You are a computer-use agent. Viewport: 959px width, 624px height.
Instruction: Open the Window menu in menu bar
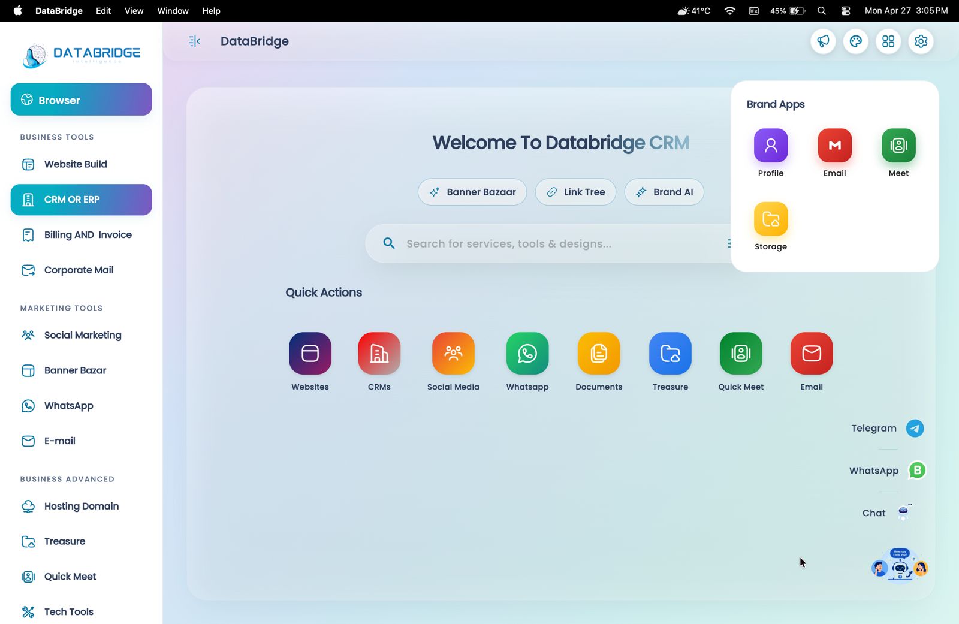173,11
